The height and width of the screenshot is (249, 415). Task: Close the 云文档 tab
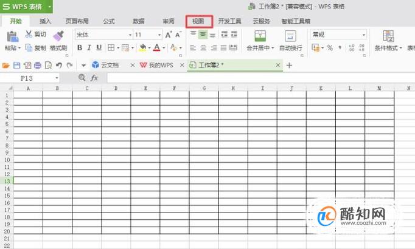tap(132, 65)
